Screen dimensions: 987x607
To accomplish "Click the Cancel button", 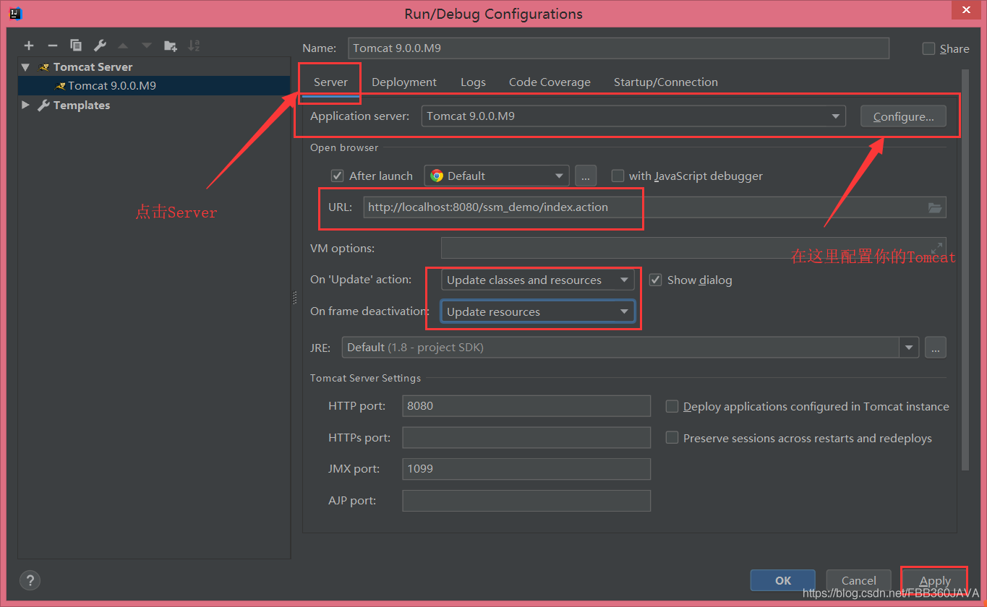I will 859,580.
